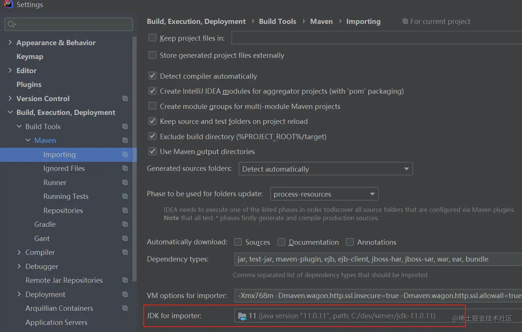Expand the Deployment node
522x332 pixels.
click(19, 294)
